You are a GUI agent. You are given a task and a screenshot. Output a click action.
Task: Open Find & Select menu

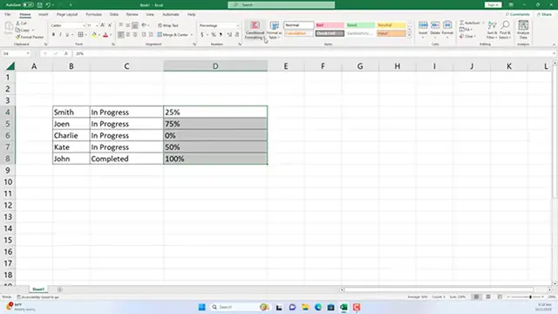coord(505,30)
